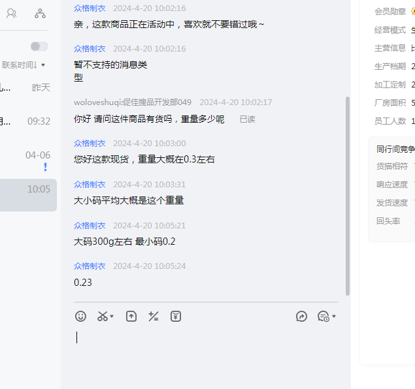Click the yuan price quote icon

pos(176,317)
